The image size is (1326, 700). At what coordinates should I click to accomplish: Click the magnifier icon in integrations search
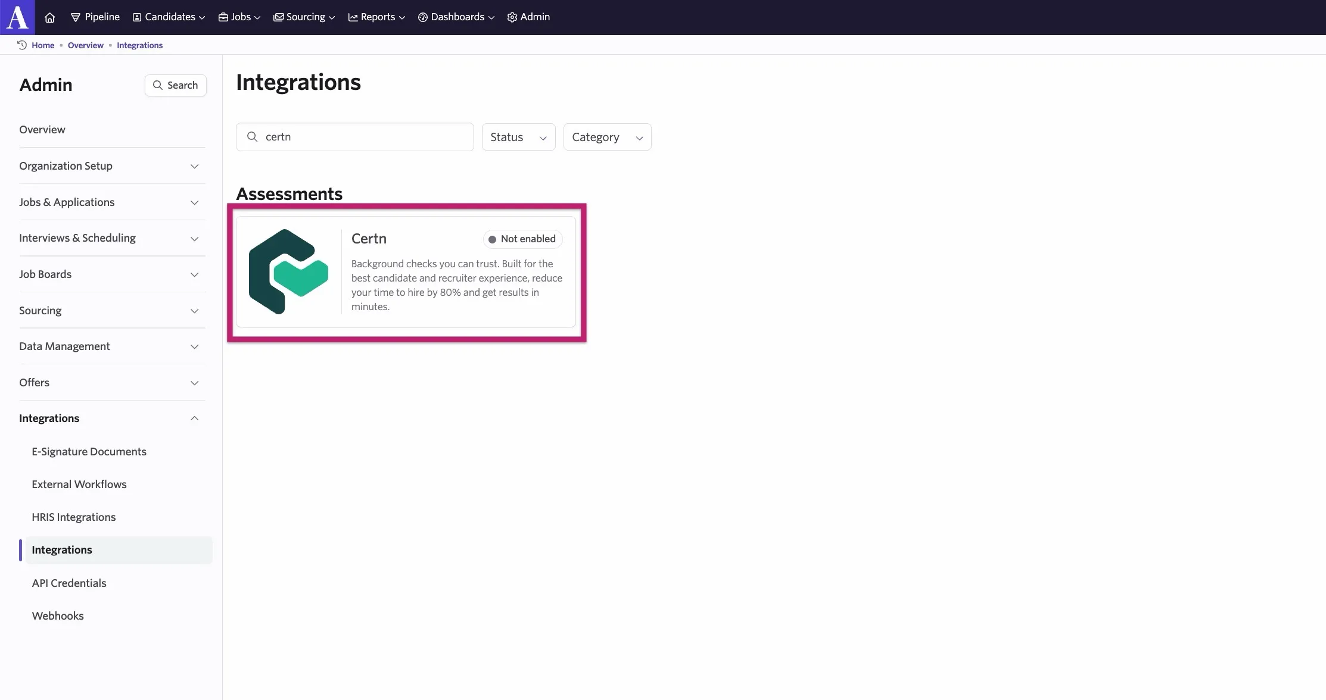pos(253,137)
